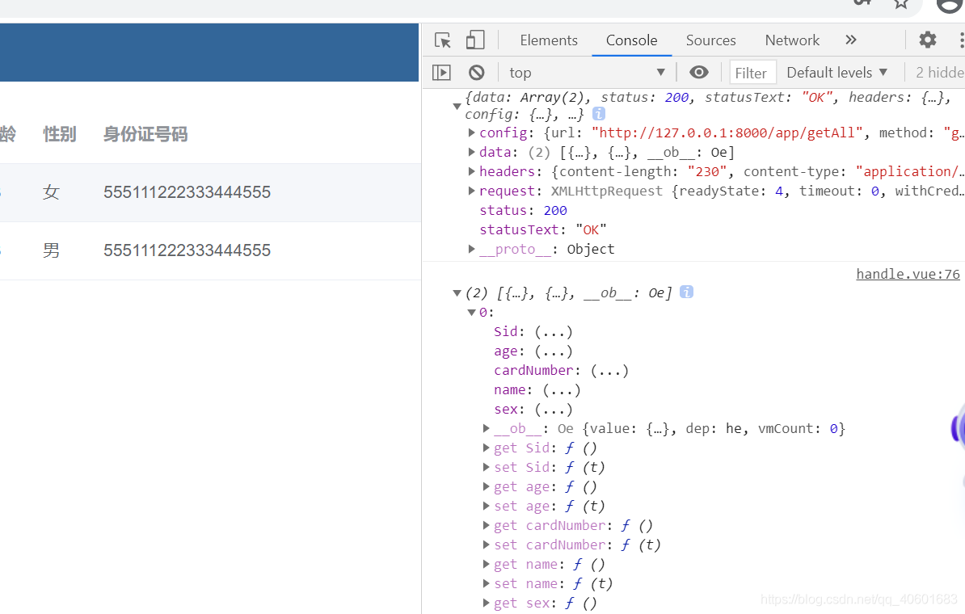Viewport: 965px width, 614px height.
Task: Click the 性别 column header
Action: point(60,134)
